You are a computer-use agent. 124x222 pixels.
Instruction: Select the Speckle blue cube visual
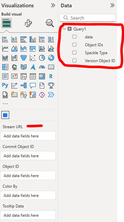[x=5, y=115]
